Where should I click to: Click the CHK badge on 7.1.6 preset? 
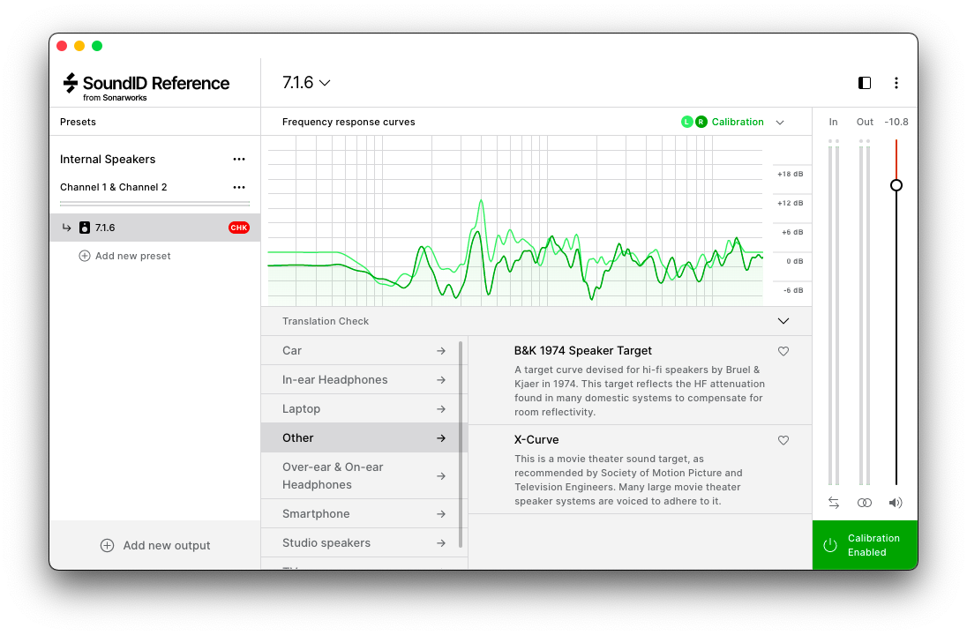(x=239, y=228)
